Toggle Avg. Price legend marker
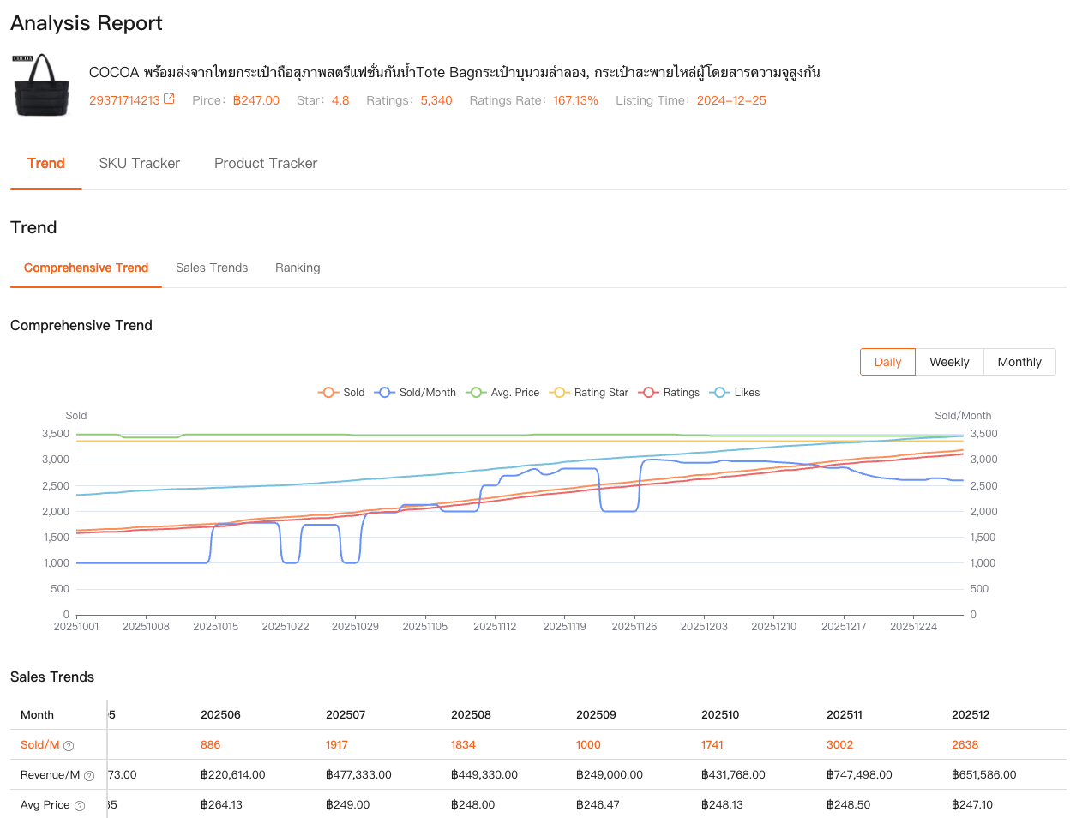Viewport: 1082px width, 818px height. click(x=502, y=393)
